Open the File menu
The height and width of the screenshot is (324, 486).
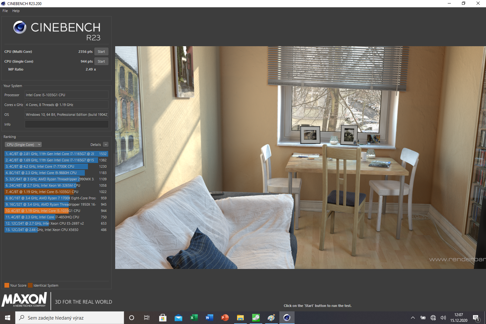click(5, 11)
